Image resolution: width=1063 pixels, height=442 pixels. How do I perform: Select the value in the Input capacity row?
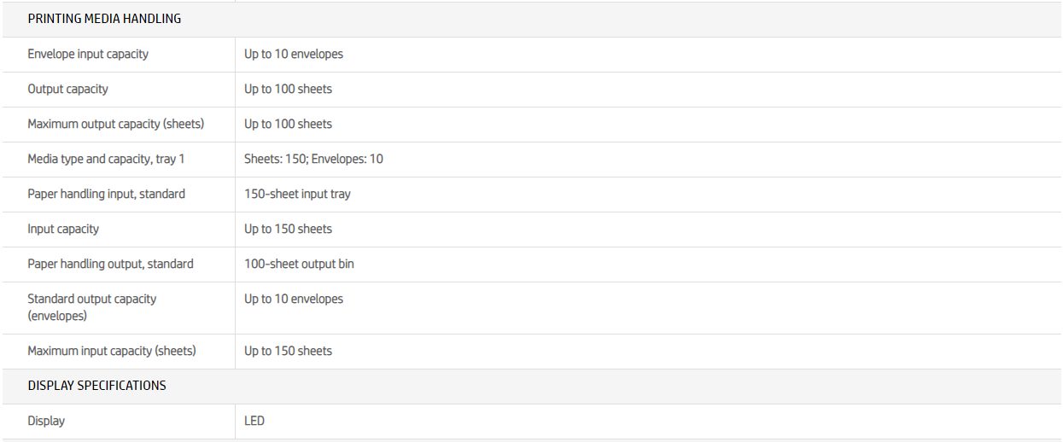(x=288, y=229)
